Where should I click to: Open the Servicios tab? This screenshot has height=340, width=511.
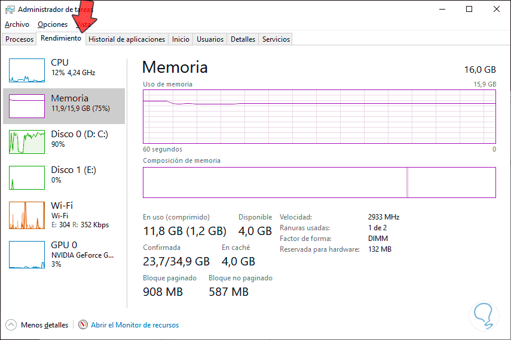click(276, 39)
